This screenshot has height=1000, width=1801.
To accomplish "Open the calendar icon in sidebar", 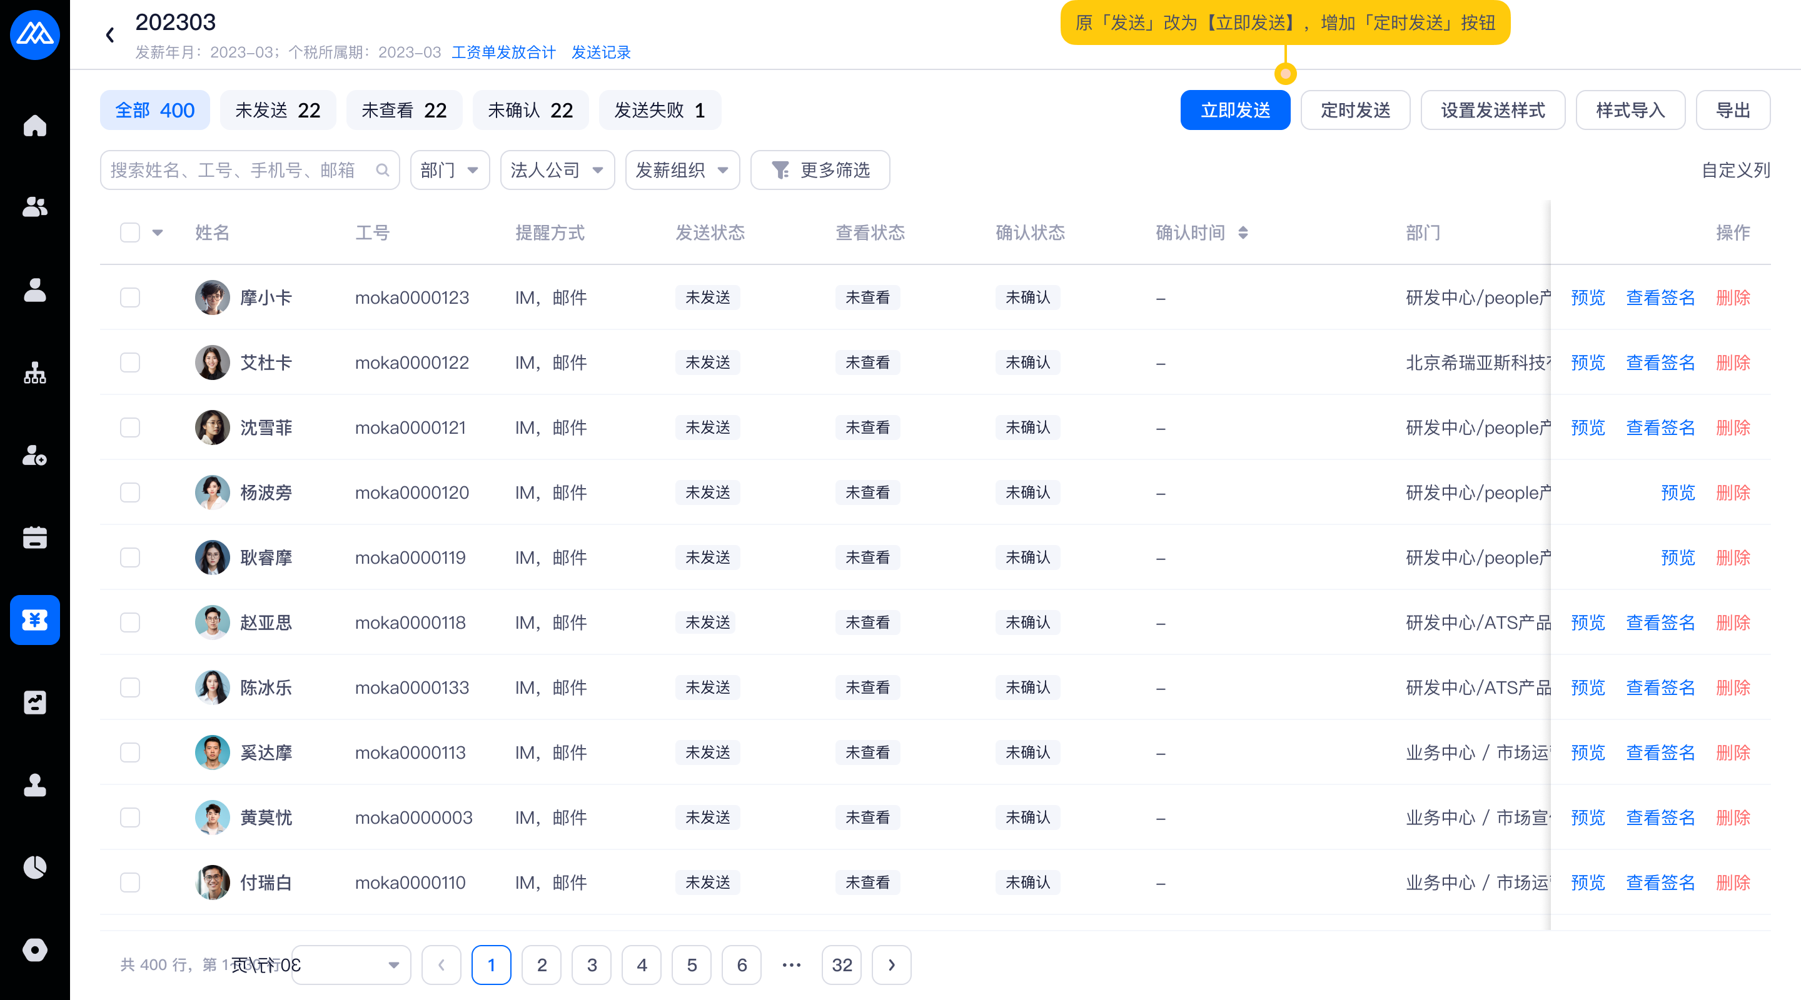I will click(34, 537).
